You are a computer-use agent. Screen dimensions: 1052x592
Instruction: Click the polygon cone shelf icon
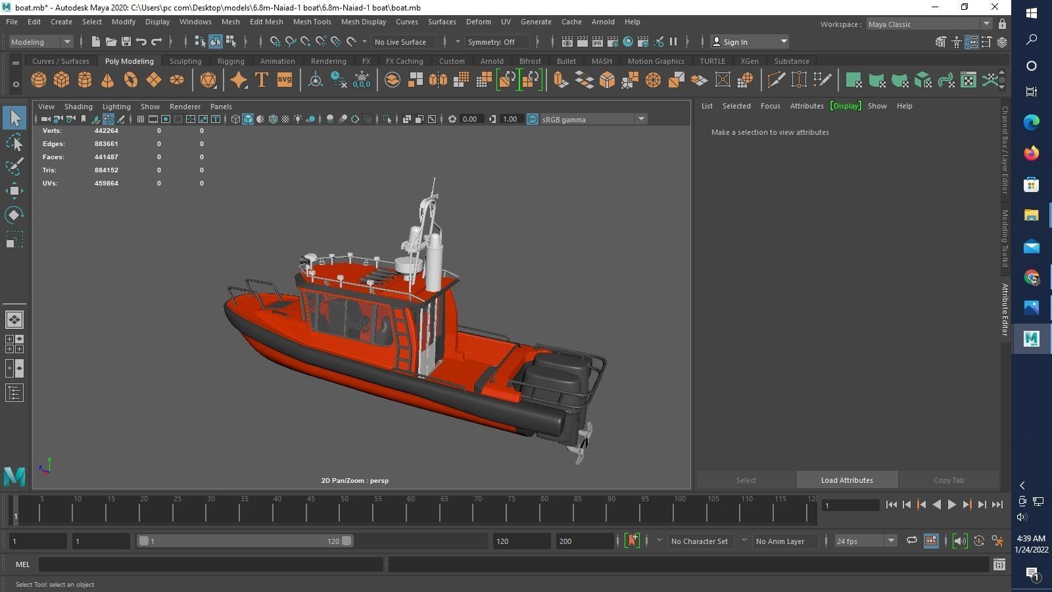tap(108, 80)
